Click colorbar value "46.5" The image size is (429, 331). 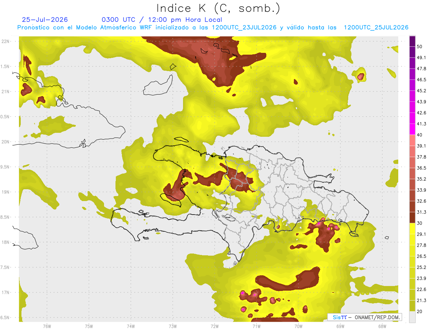(421, 80)
